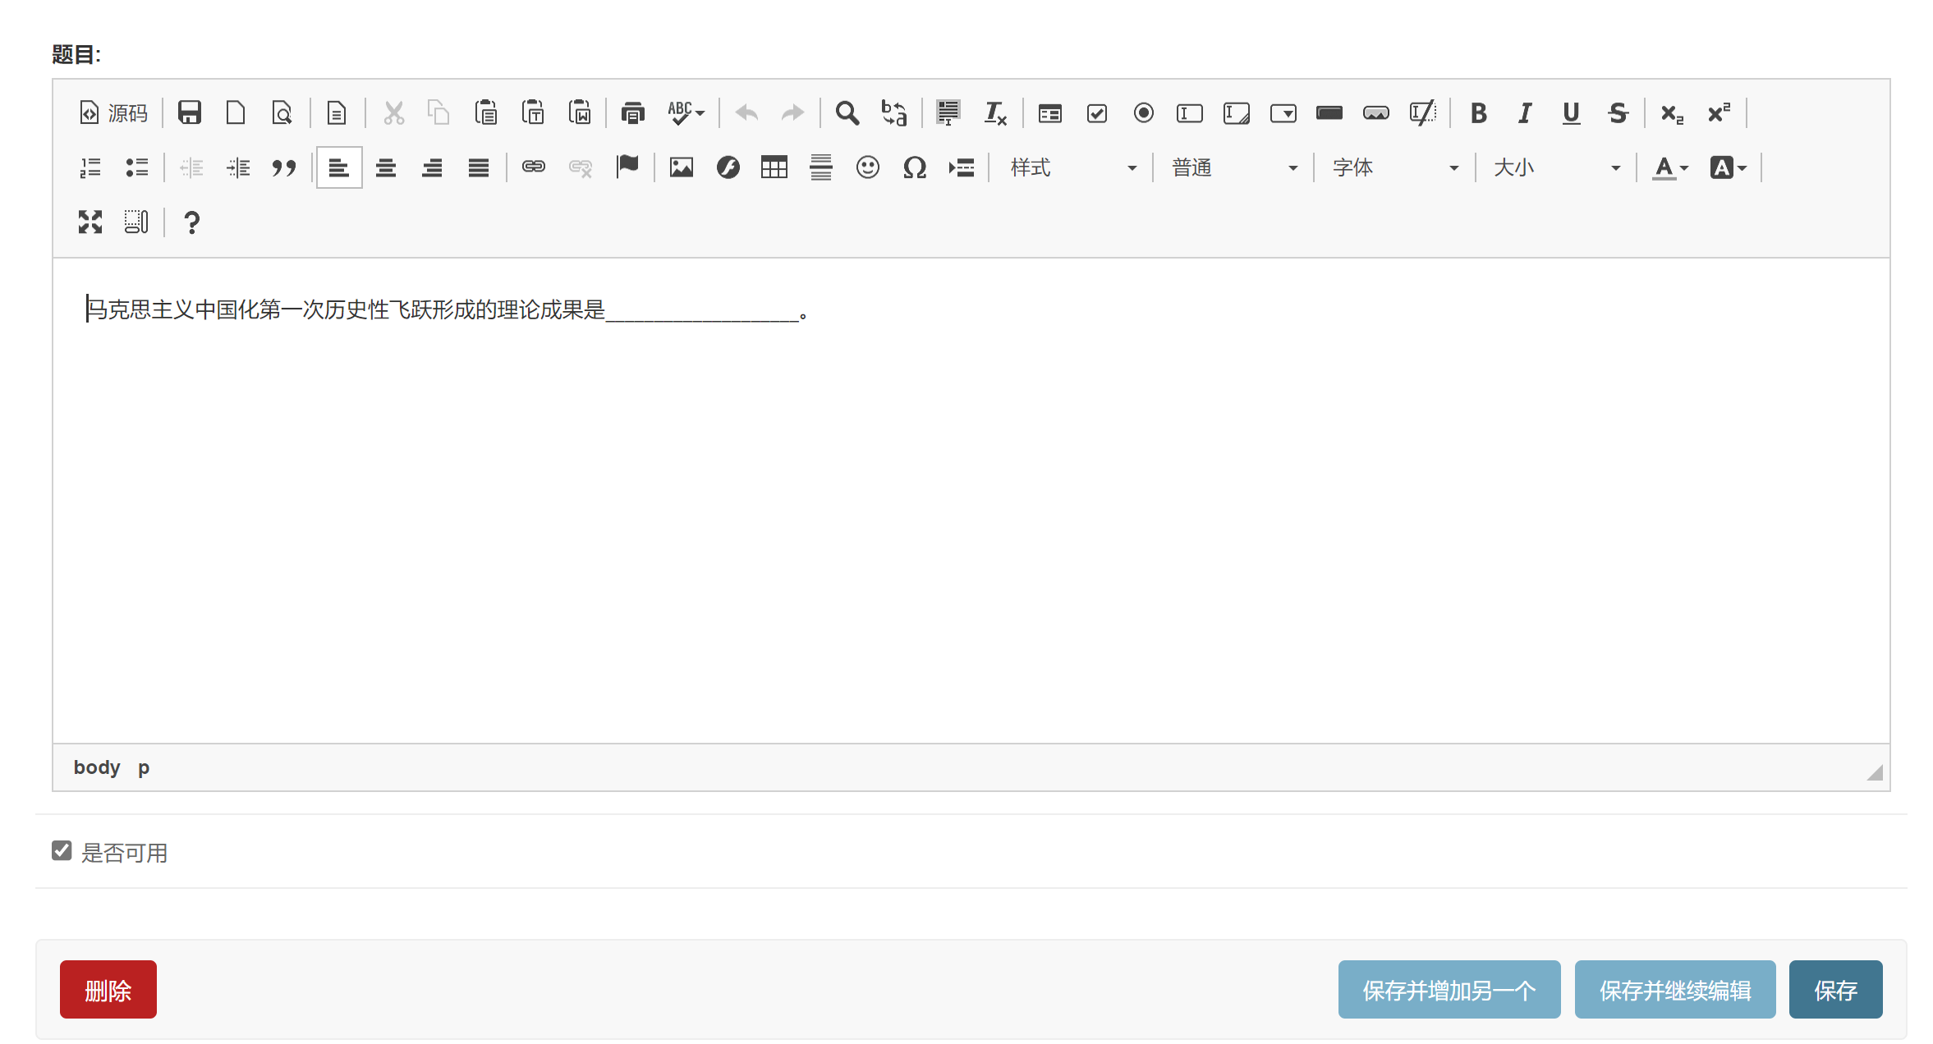The width and height of the screenshot is (1933, 1044).
Task: Toggle Superscript formatting
Action: pos(1719,112)
